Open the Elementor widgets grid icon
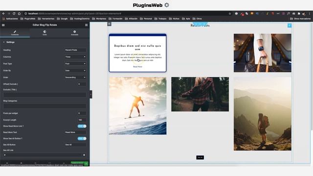Viewport: 313px width, 176px height. tap(86, 25)
